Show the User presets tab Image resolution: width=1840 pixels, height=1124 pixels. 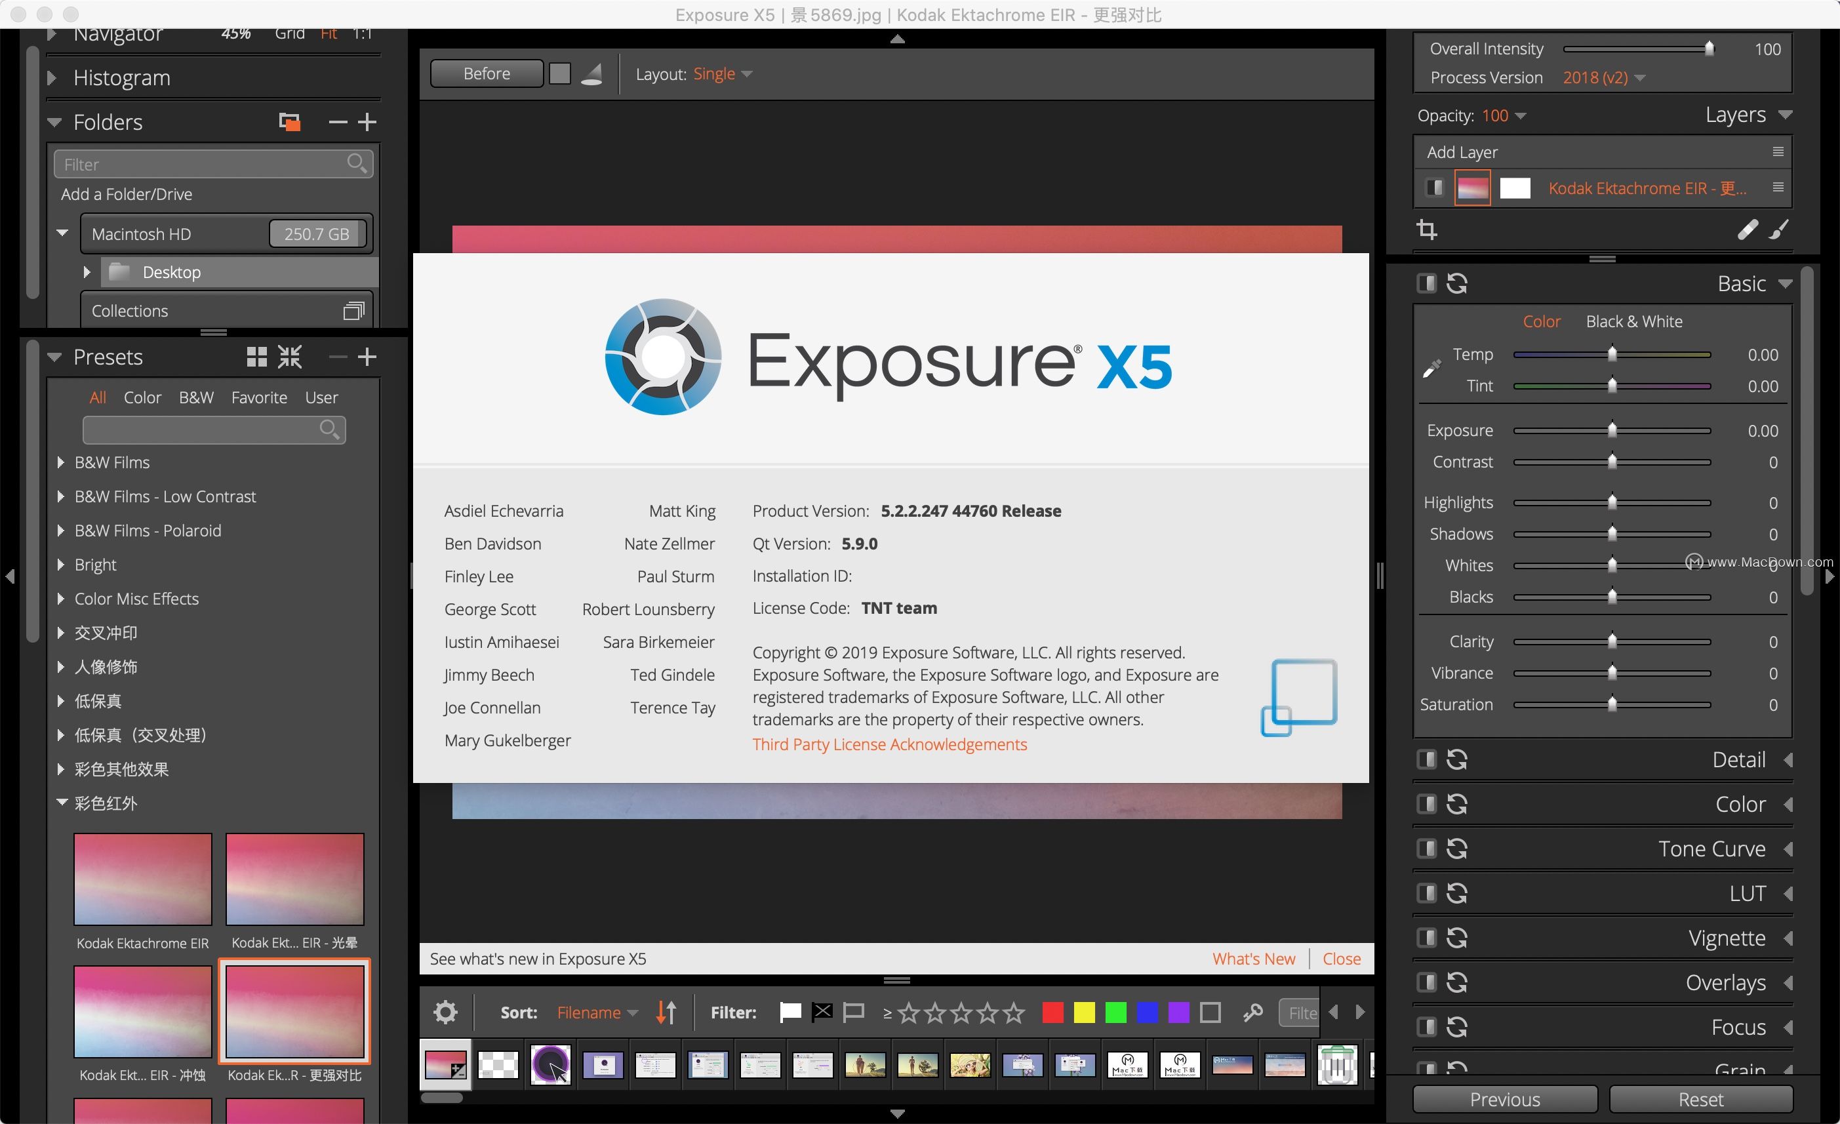click(x=321, y=397)
